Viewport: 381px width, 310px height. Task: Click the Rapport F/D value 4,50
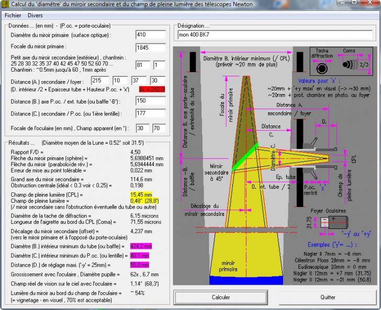coord(136,152)
